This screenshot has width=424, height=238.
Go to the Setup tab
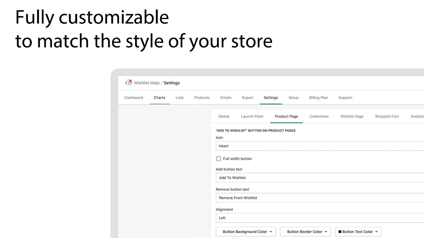click(293, 98)
